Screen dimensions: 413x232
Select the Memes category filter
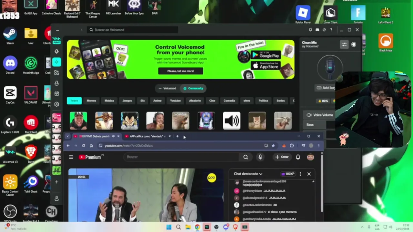(x=91, y=101)
